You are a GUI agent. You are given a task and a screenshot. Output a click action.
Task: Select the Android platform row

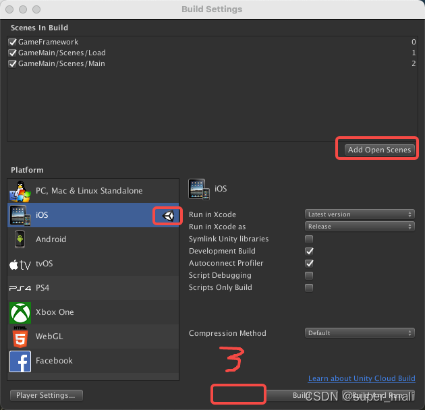coord(93,239)
